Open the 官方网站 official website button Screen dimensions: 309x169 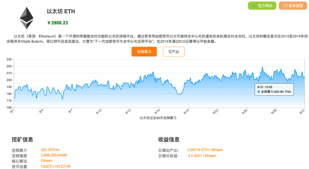point(262,6)
